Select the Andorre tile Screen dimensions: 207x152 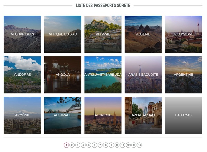point(22,75)
